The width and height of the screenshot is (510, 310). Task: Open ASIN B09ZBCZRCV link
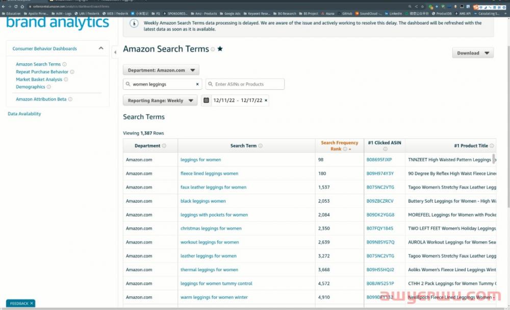[x=380, y=201]
